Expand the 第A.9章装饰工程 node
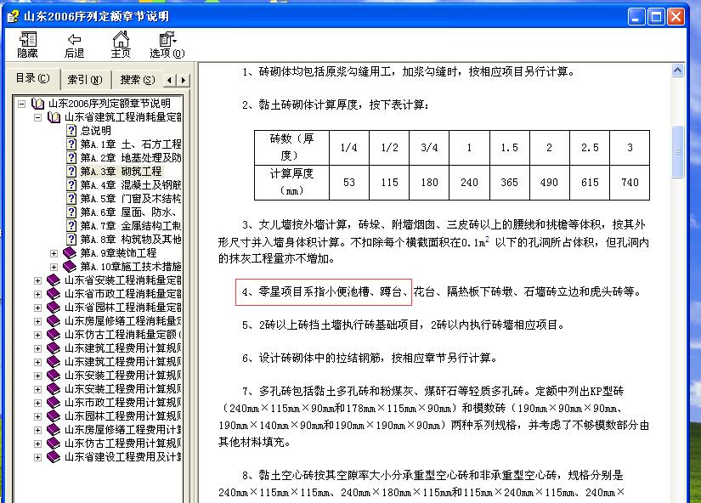Image resolution: width=701 pixels, height=503 pixels. (x=54, y=253)
